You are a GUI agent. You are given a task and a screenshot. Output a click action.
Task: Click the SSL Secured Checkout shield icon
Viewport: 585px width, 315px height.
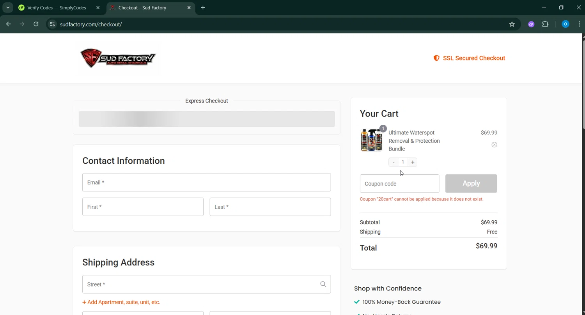(436, 58)
